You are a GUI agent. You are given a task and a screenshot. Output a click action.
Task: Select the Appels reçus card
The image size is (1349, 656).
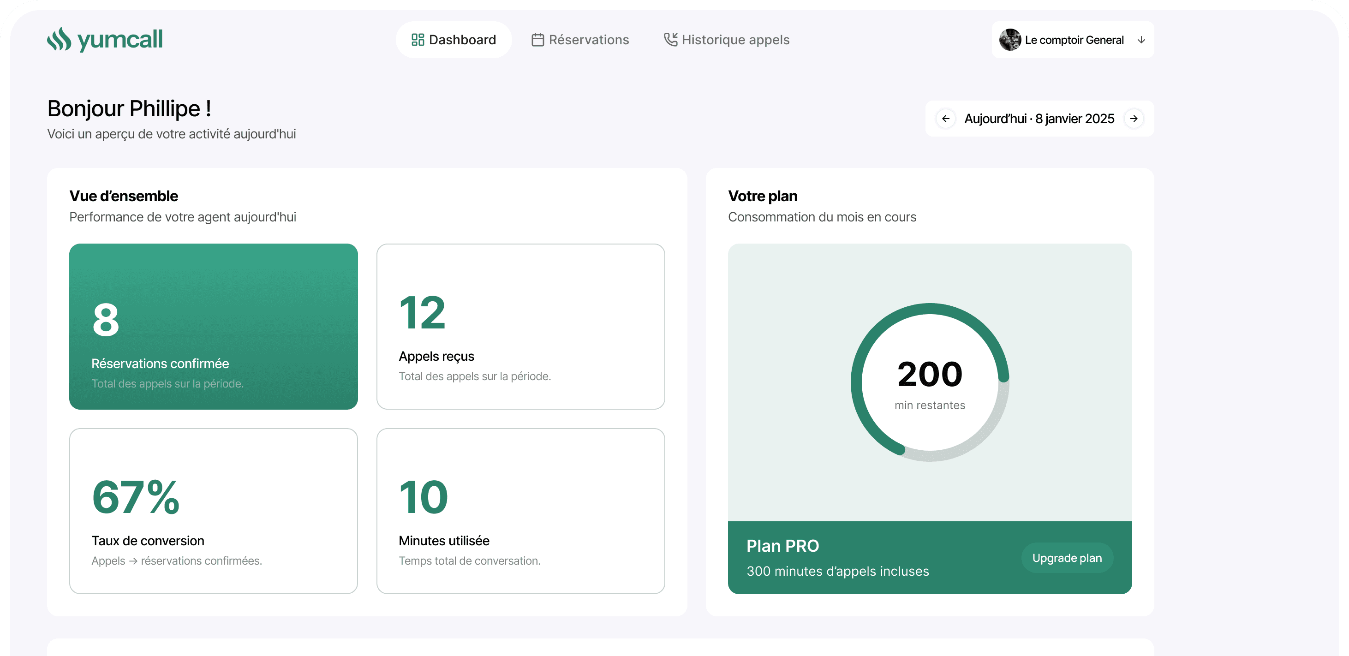pos(520,326)
